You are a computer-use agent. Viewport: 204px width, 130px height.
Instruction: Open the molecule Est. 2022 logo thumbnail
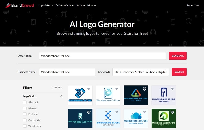point(108,118)
